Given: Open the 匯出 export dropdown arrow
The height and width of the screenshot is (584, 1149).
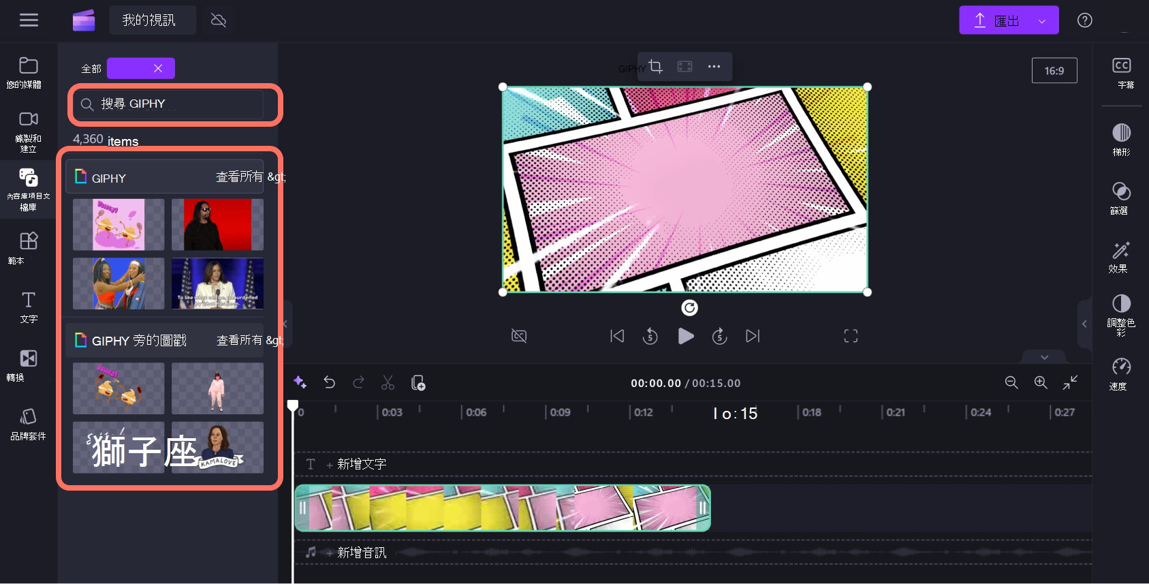Looking at the screenshot, I should point(1042,20).
